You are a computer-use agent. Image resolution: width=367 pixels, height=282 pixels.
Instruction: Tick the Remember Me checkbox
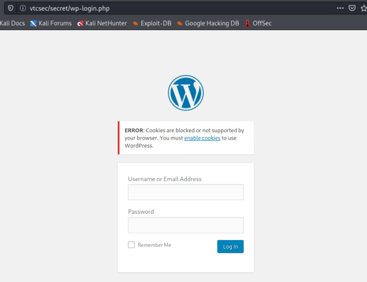tap(132, 244)
